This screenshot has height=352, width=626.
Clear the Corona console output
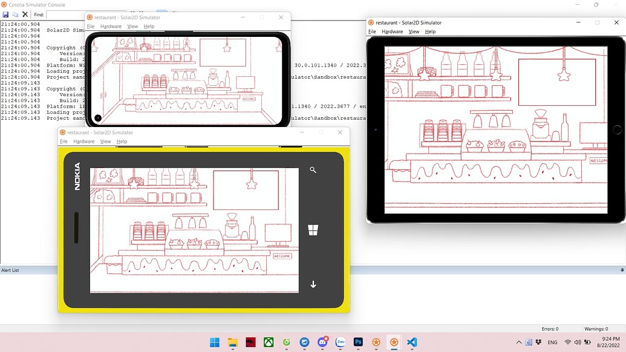click(x=24, y=14)
